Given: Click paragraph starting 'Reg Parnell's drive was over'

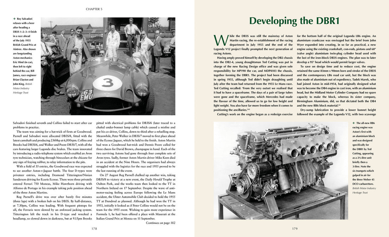Looking at the screenshot, I should tap(53, 207).
